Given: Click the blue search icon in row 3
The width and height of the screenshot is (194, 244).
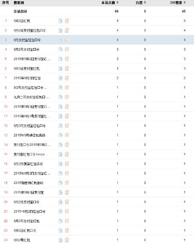Looking at the screenshot, I should pos(60,40).
